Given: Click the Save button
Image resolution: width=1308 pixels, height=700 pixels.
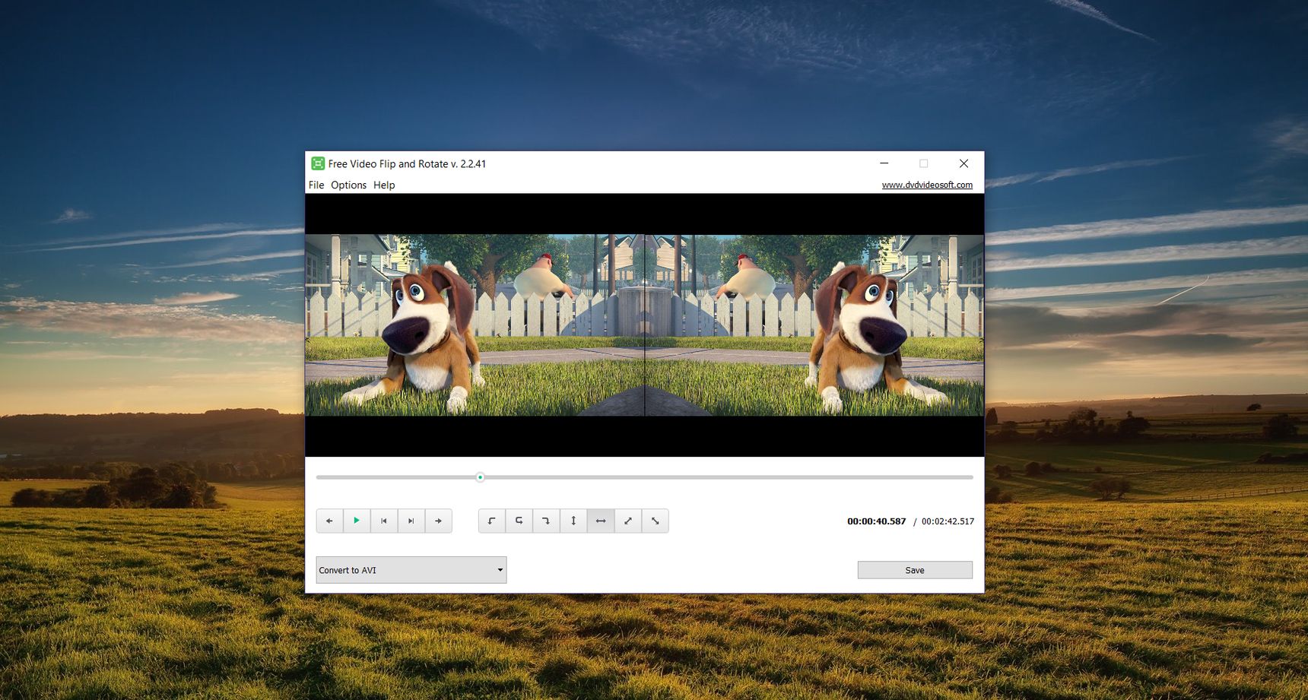Looking at the screenshot, I should click(915, 570).
